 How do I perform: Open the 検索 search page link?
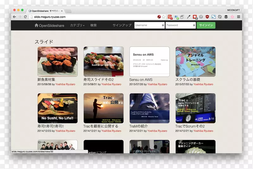click(93, 25)
